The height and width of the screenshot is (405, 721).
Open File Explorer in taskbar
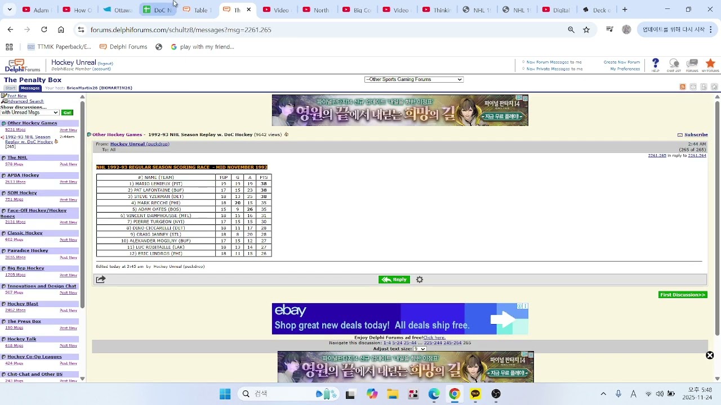[392, 394]
